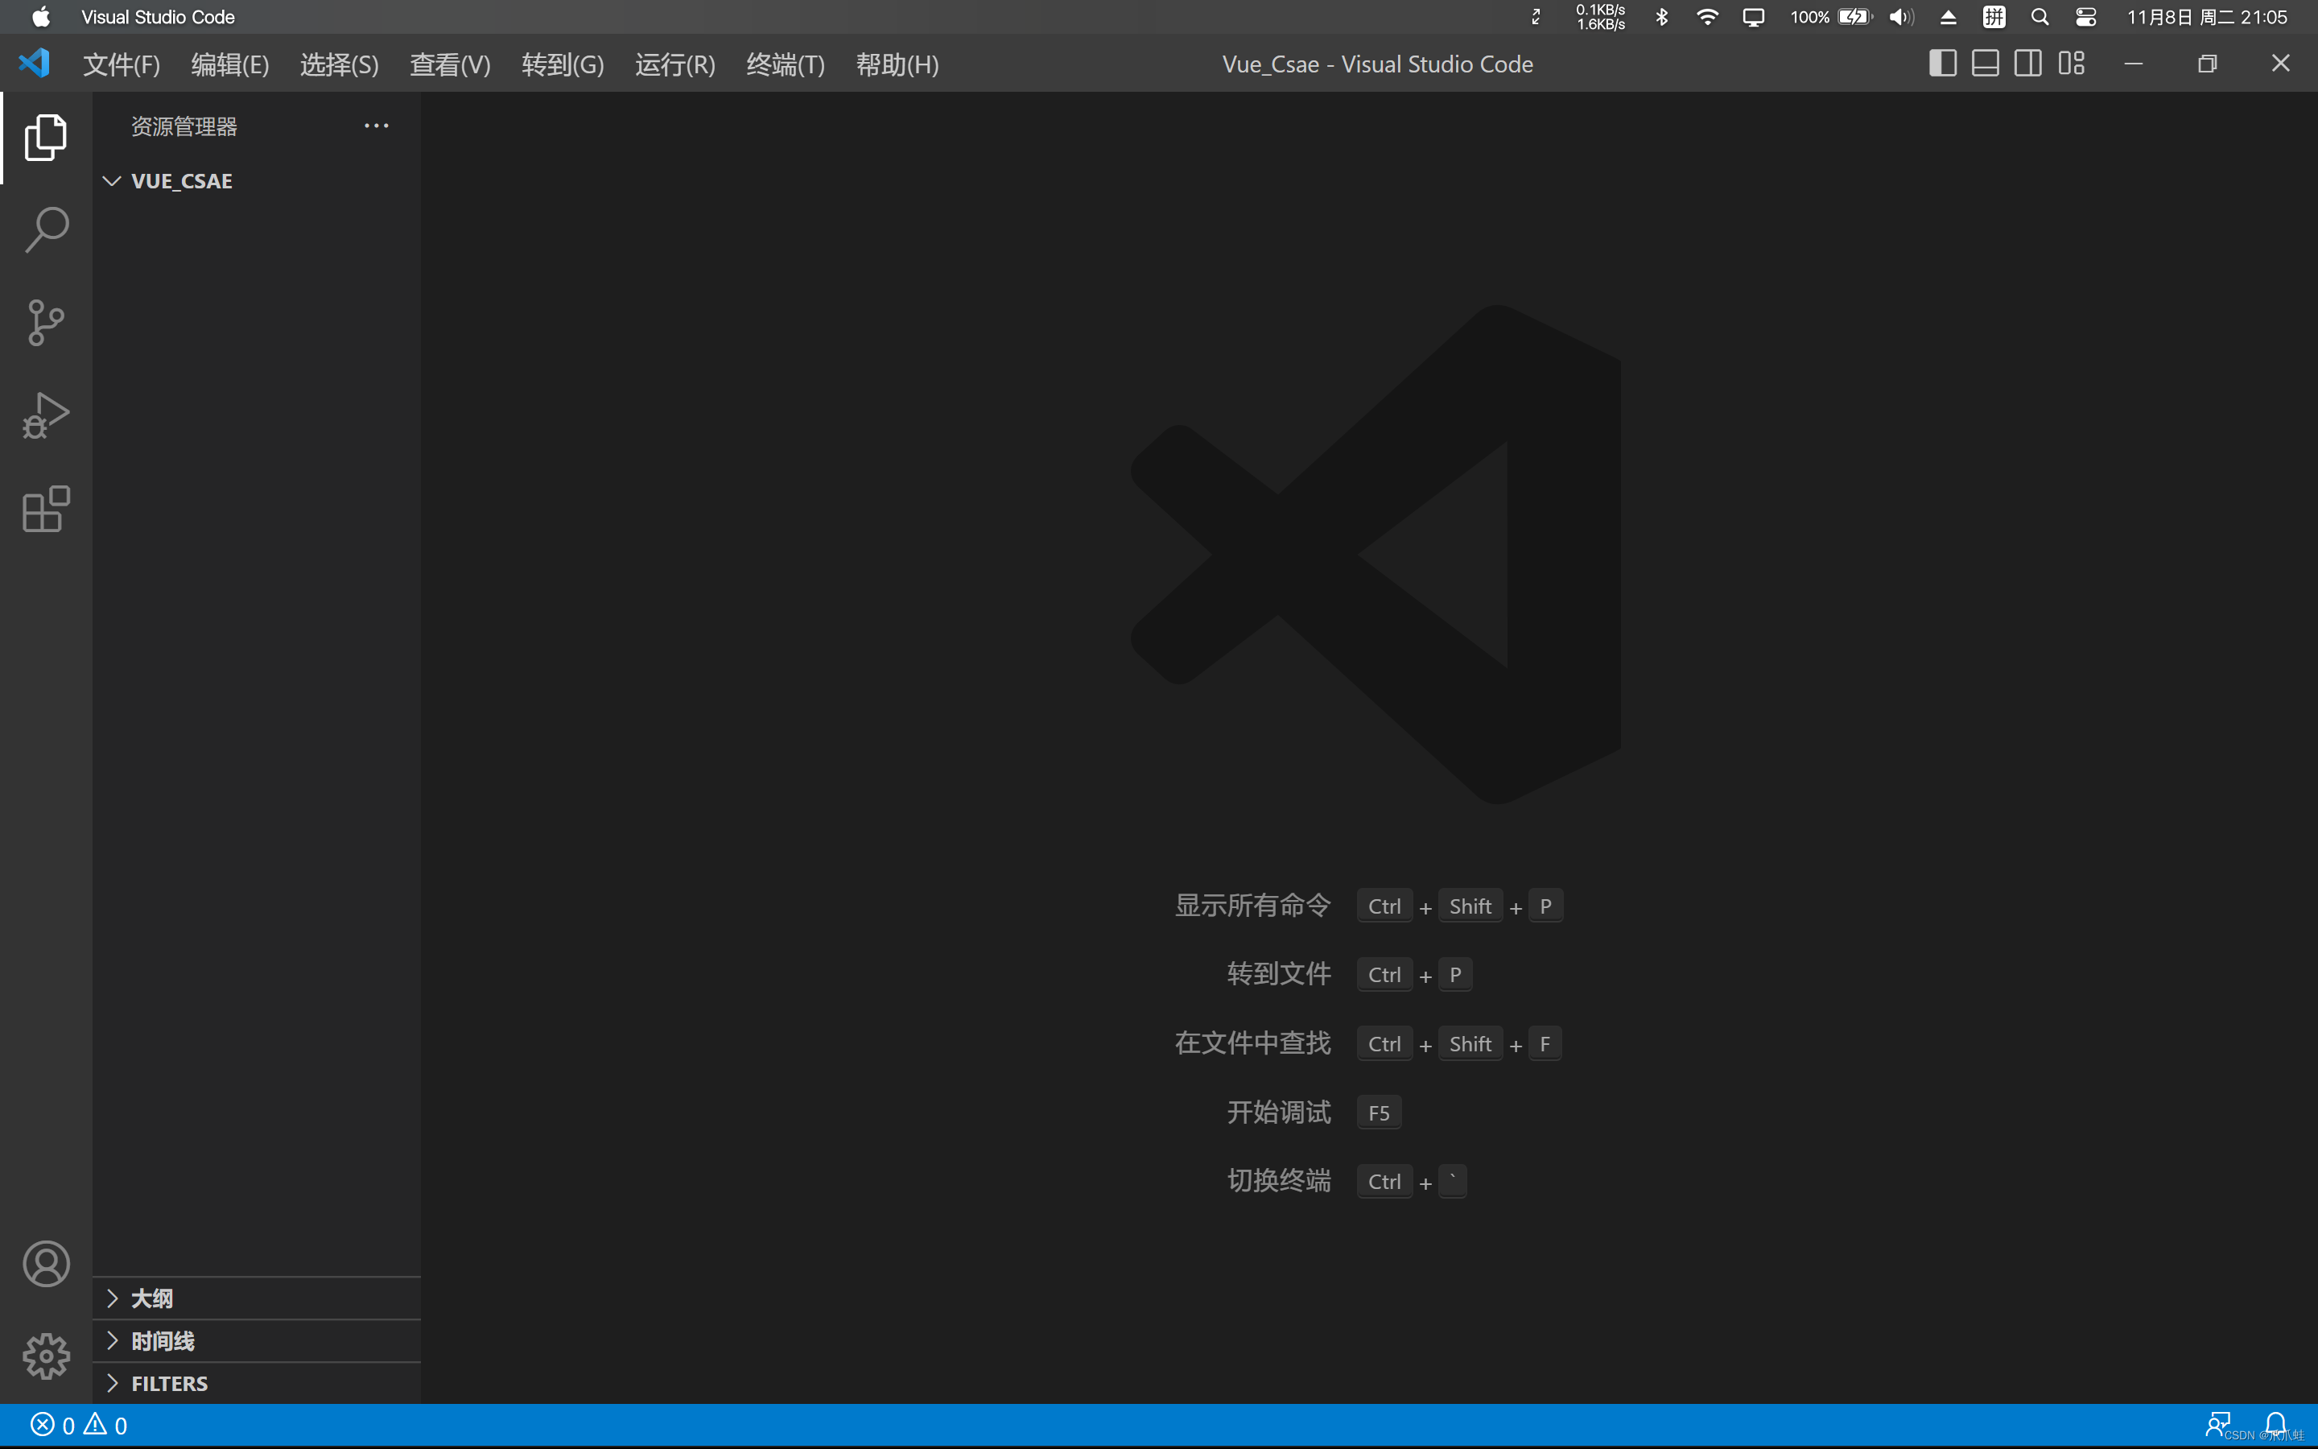The width and height of the screenshot is (2318, 1449).
Task: Click the 切换终端 label
Action: coord(1279,1182)
